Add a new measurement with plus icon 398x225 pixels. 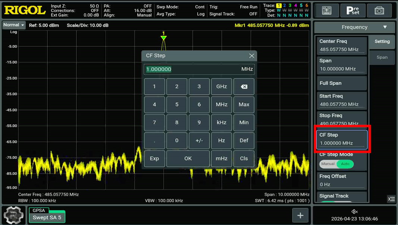point(300,215)
